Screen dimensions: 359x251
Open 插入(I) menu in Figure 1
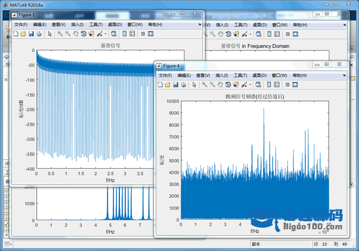pos(77,25)
